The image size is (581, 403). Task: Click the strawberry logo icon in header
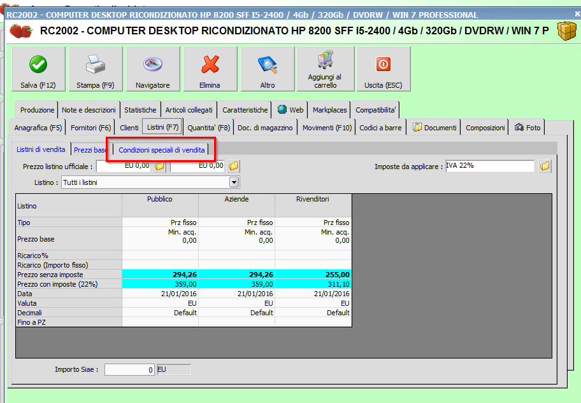point(21,31)
